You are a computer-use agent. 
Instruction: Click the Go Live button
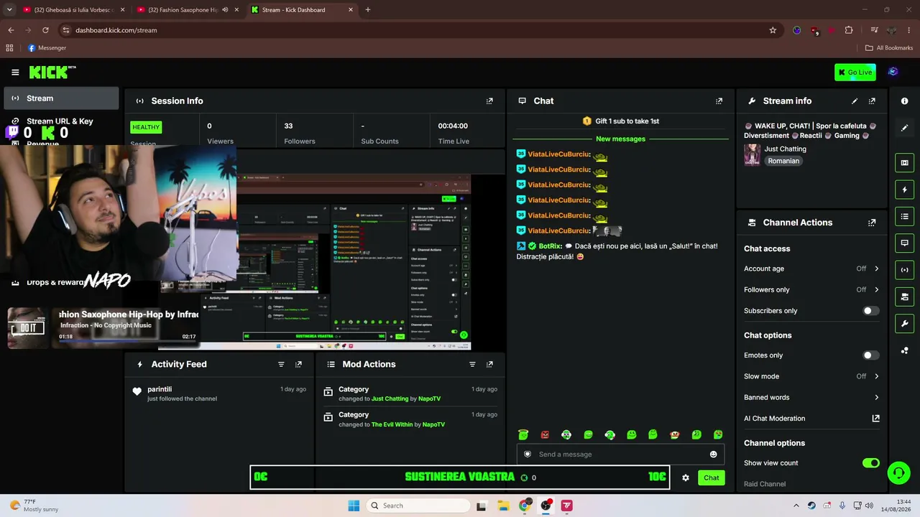click(x=855, y=72)
